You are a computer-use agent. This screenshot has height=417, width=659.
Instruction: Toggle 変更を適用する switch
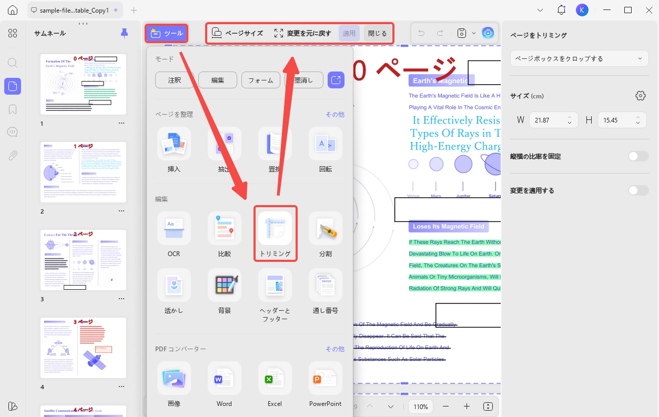[x=638, y=190]
